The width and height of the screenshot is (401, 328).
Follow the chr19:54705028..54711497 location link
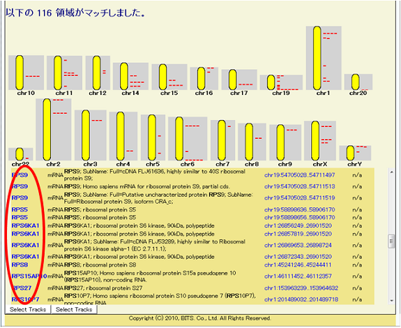coord(299,175)
